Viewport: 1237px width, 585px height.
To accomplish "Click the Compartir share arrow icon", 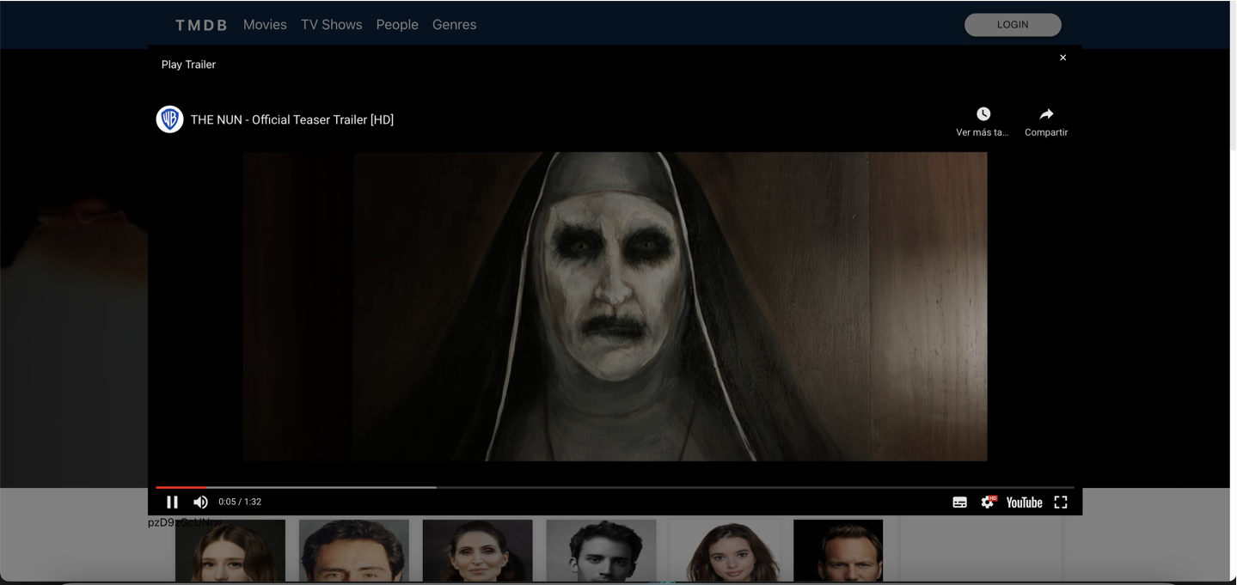I will [1046, 114].
